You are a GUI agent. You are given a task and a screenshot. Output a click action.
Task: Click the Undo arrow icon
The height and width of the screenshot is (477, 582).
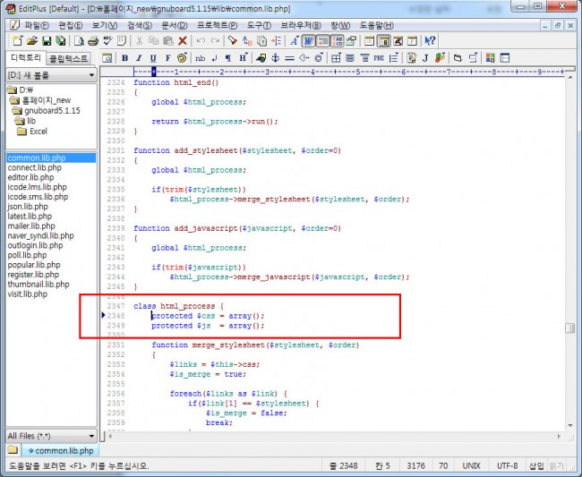coord(201,41)
